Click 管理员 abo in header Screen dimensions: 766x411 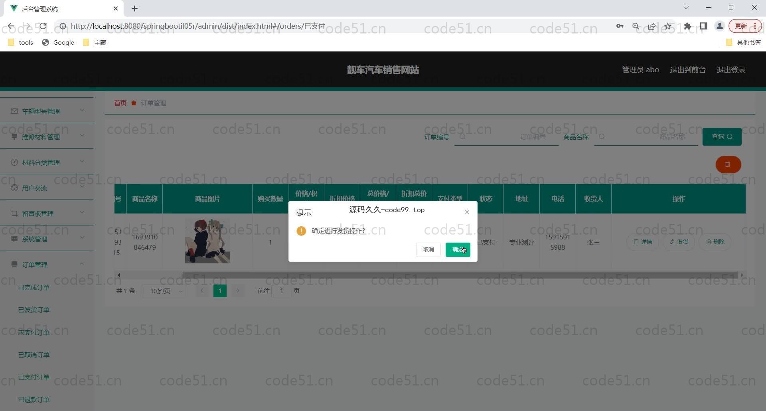[641, 69]
